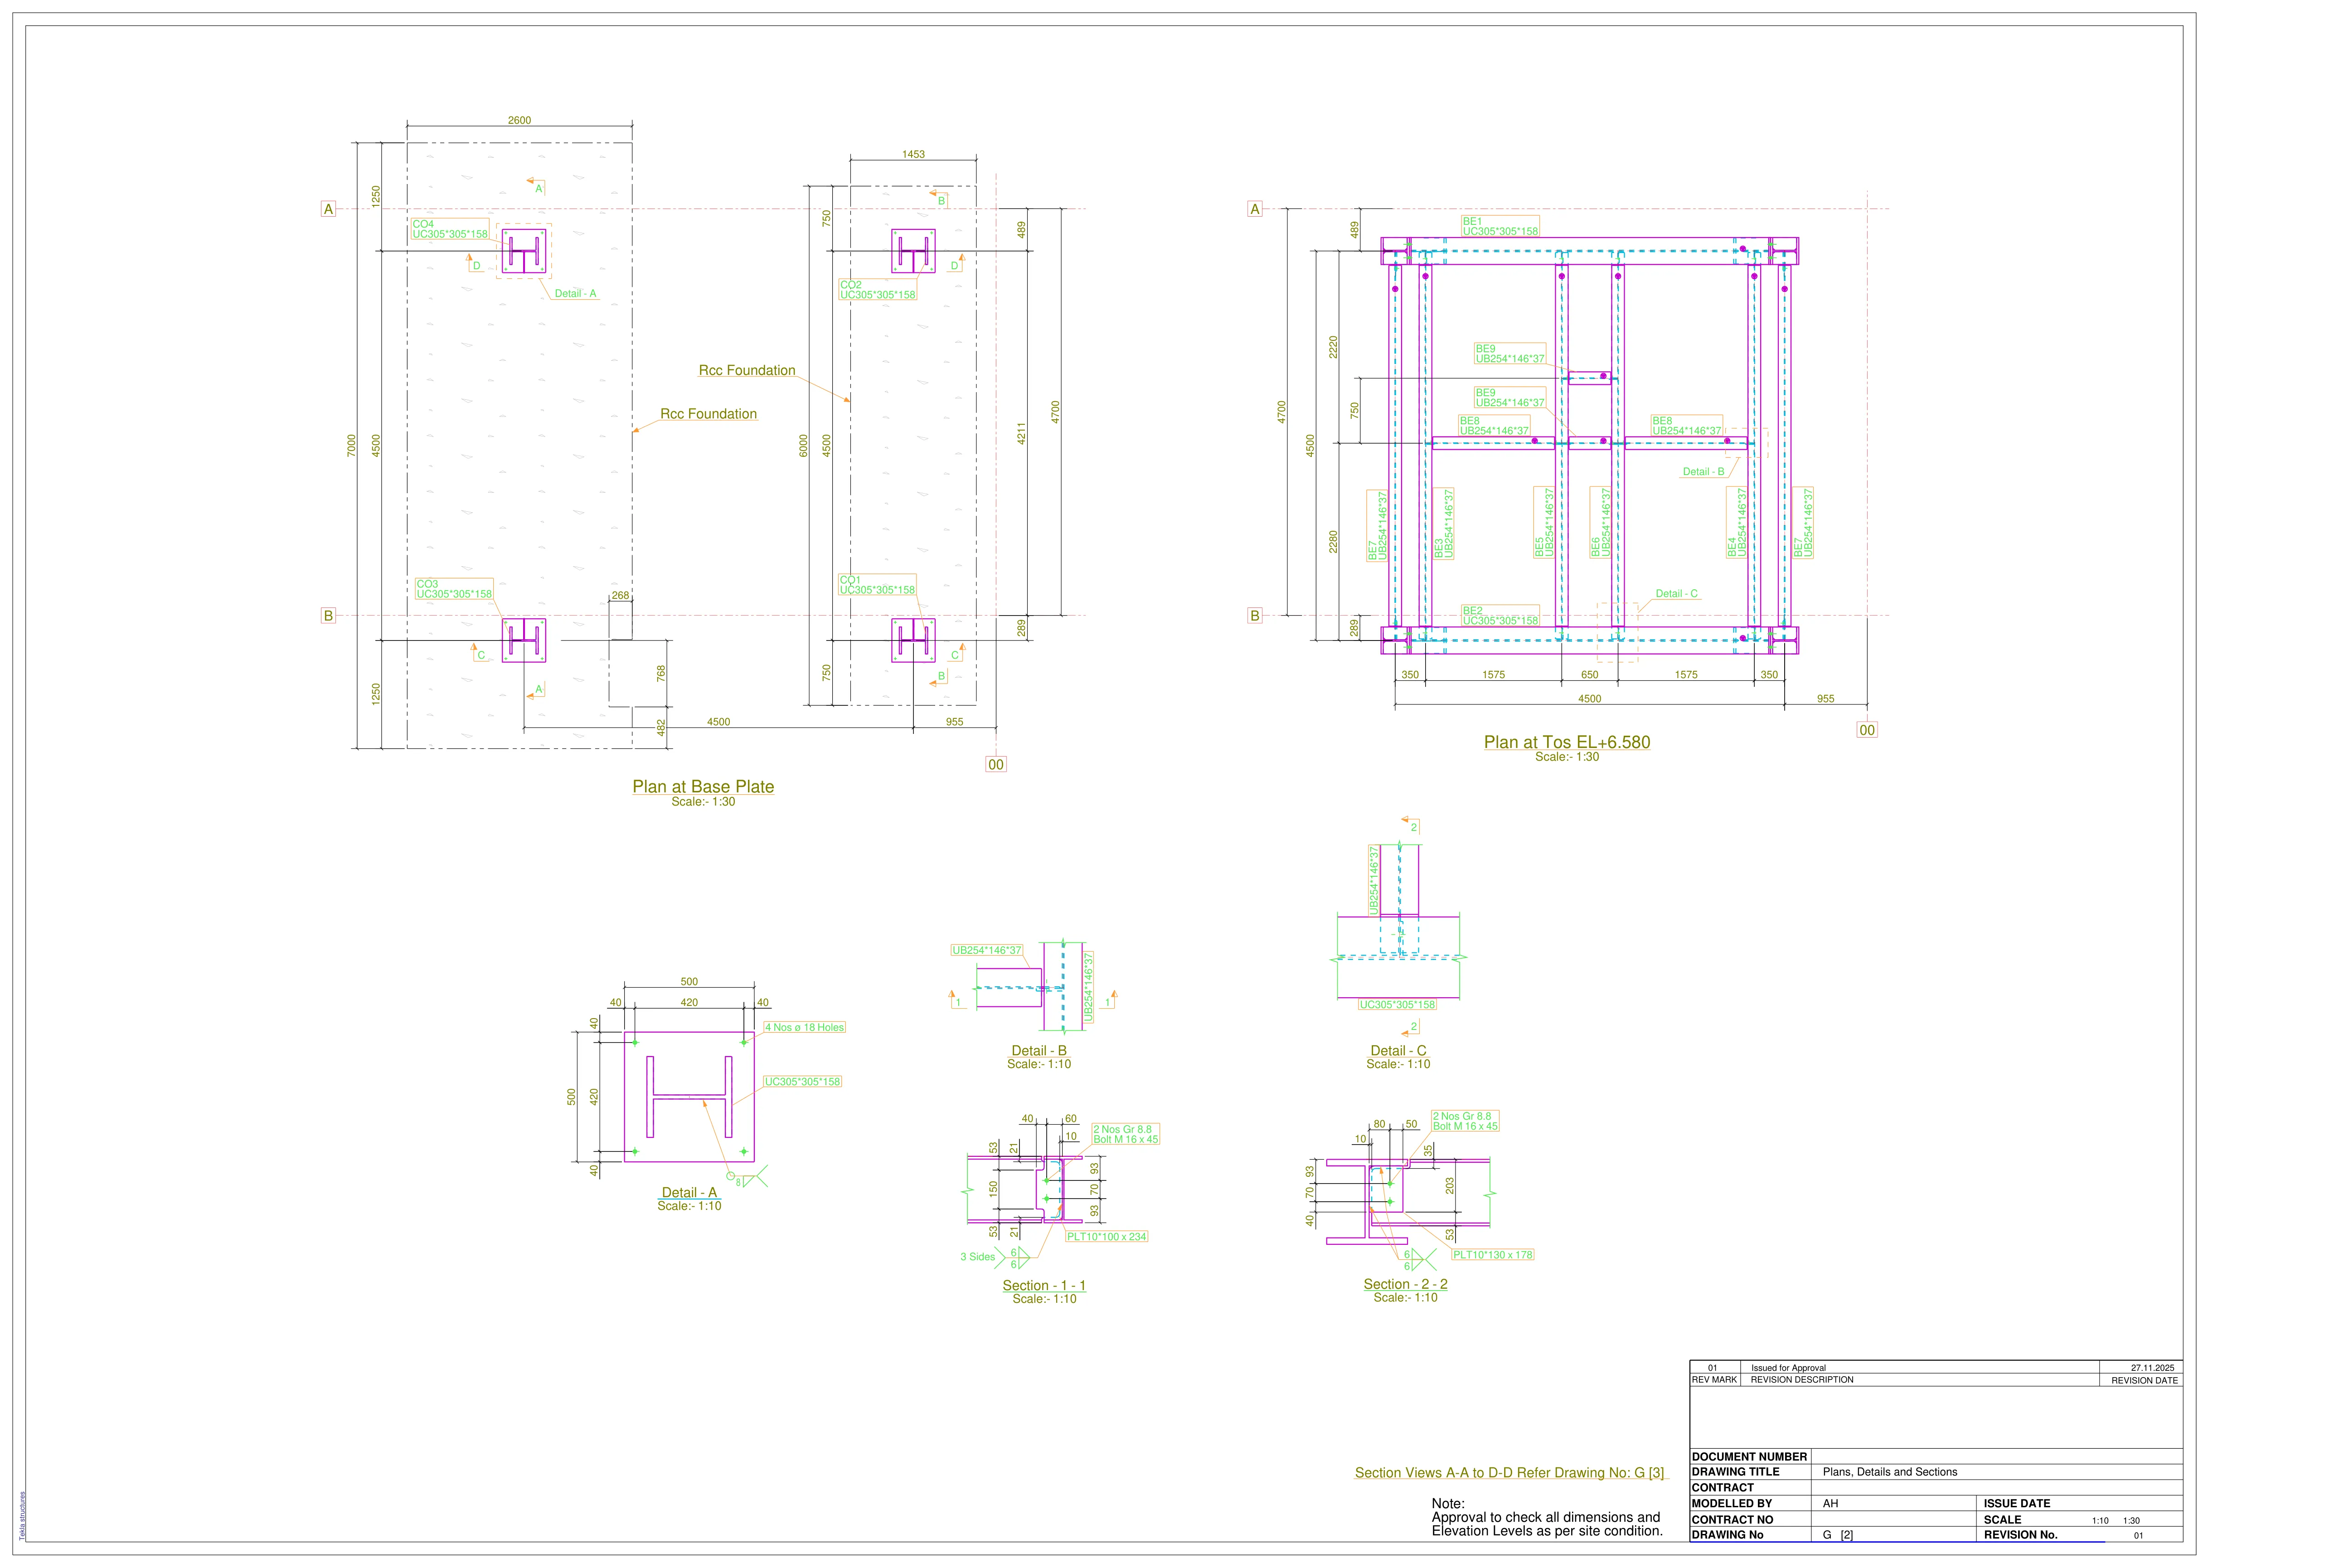Viewport: 2349px width, 1568px height.
Task: Click the 'REVISION DATE' column header
Action: 2144,1381
